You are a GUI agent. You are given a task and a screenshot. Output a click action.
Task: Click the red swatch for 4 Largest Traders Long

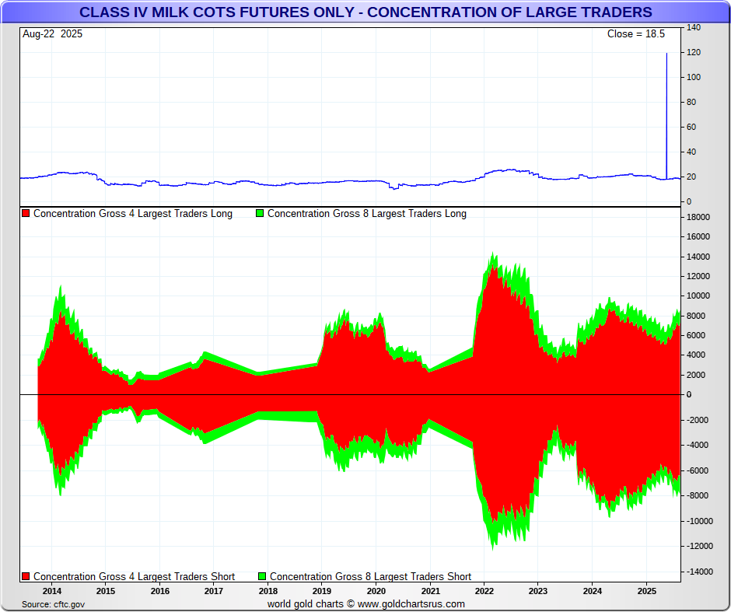pyautogui.click(x=26, y=214)
